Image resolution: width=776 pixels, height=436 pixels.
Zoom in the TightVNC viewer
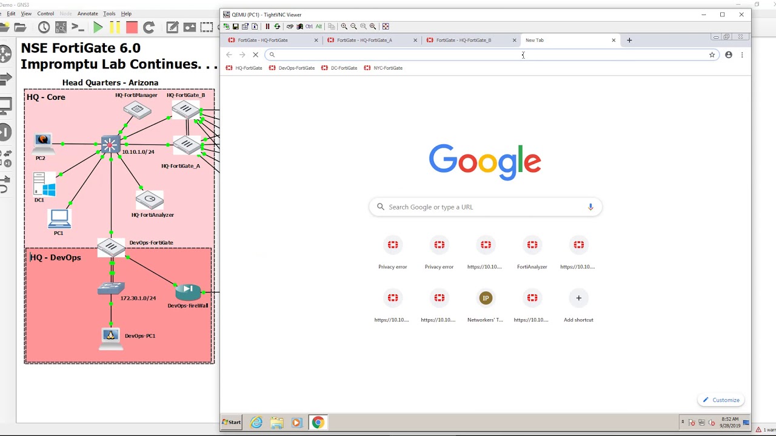point(344,26)
